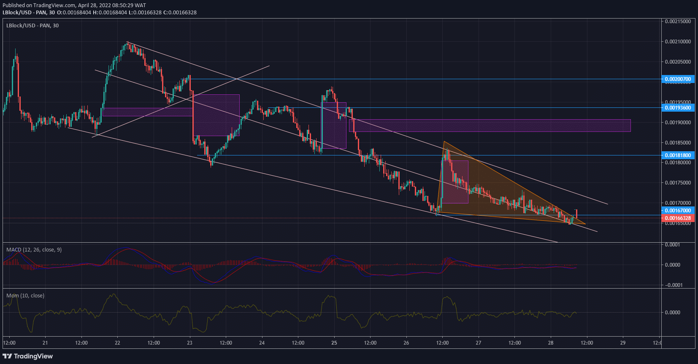The width and height of the screenshot is (698, 364).
Task: Click the published timestamp header text
Action: coord(74,5)
